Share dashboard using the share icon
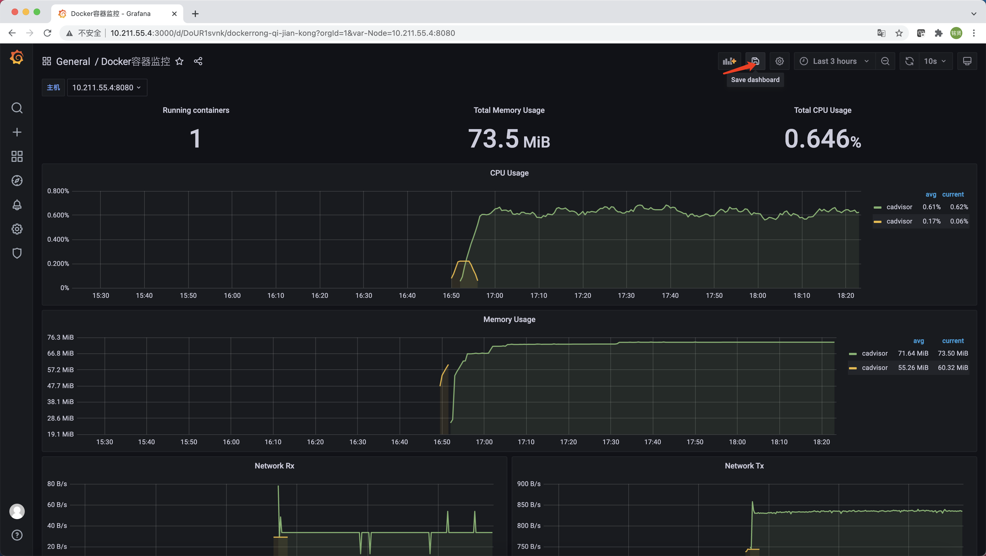986x556 pixels. [x=198, y=61]
